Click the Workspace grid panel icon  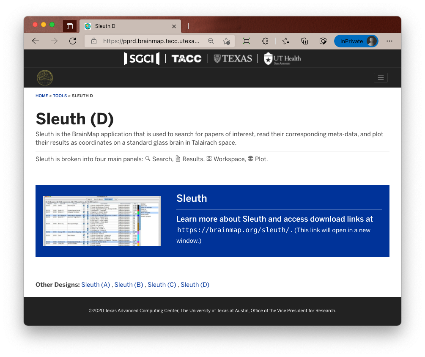point(209,159)
